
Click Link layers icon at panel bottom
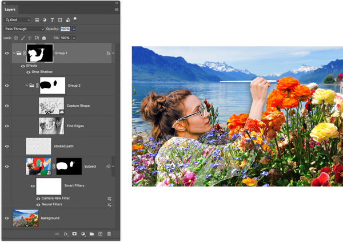(57, 234)
